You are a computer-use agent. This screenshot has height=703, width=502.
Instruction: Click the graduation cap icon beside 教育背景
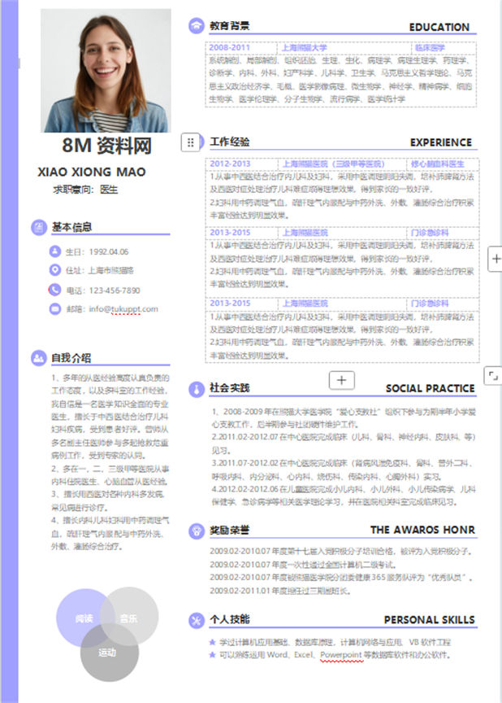196,26
